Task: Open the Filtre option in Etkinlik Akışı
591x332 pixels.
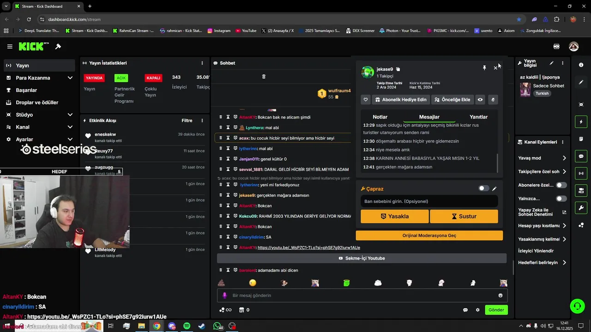Action: pyautogui.click(x=187, y=121)
